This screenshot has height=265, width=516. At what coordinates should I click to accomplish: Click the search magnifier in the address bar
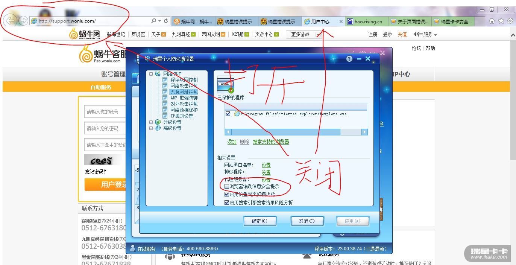click(x=154, y=21)
